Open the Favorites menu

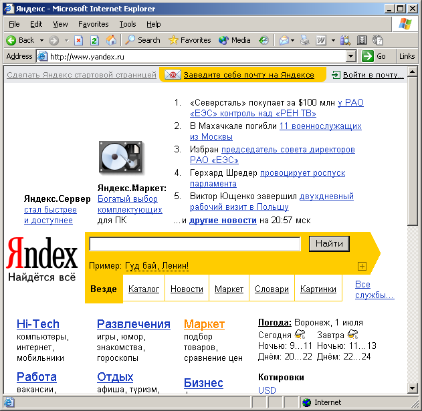coord(94,24)
